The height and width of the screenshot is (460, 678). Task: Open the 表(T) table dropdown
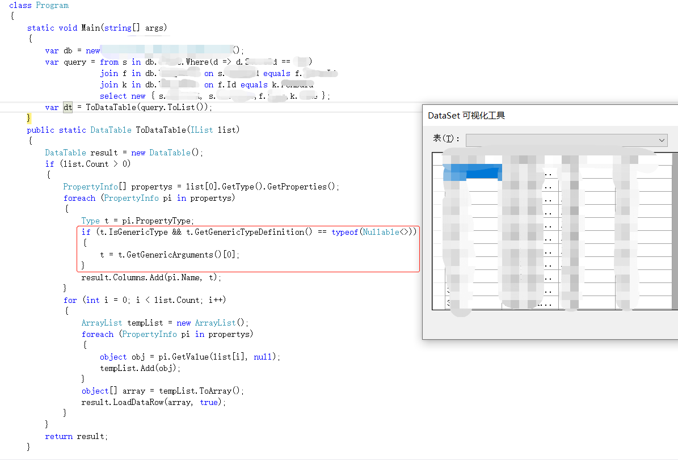tap(566, 140)
